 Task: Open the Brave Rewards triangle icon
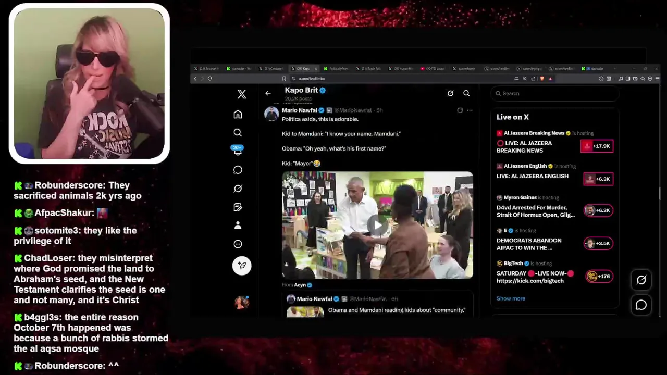click(x=550, y=79)
